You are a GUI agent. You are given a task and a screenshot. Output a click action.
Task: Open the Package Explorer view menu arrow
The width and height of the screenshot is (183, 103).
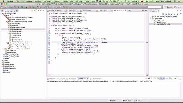38,11
